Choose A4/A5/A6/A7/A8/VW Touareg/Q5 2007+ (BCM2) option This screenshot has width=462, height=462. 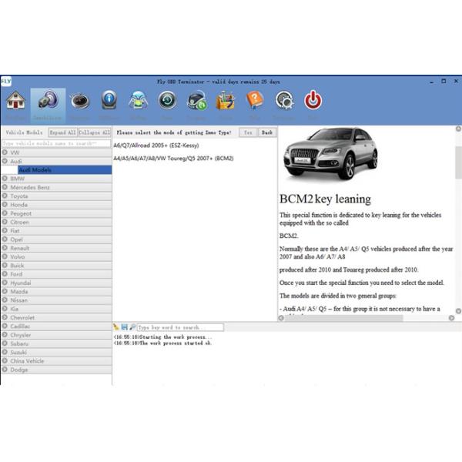tap(173, 158)
